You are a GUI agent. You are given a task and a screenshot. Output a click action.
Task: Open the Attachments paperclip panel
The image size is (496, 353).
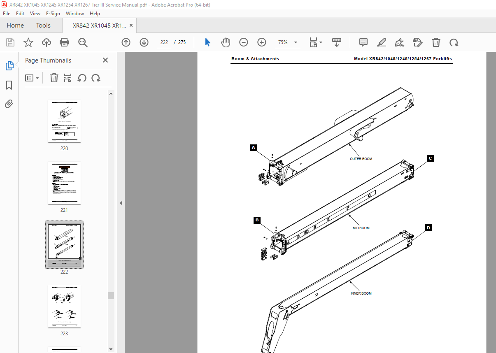click(9, 104)
